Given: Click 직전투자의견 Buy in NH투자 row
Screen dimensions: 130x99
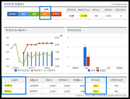Looking at the screenshot, I should pyautogui.click(x=116, y=86).
